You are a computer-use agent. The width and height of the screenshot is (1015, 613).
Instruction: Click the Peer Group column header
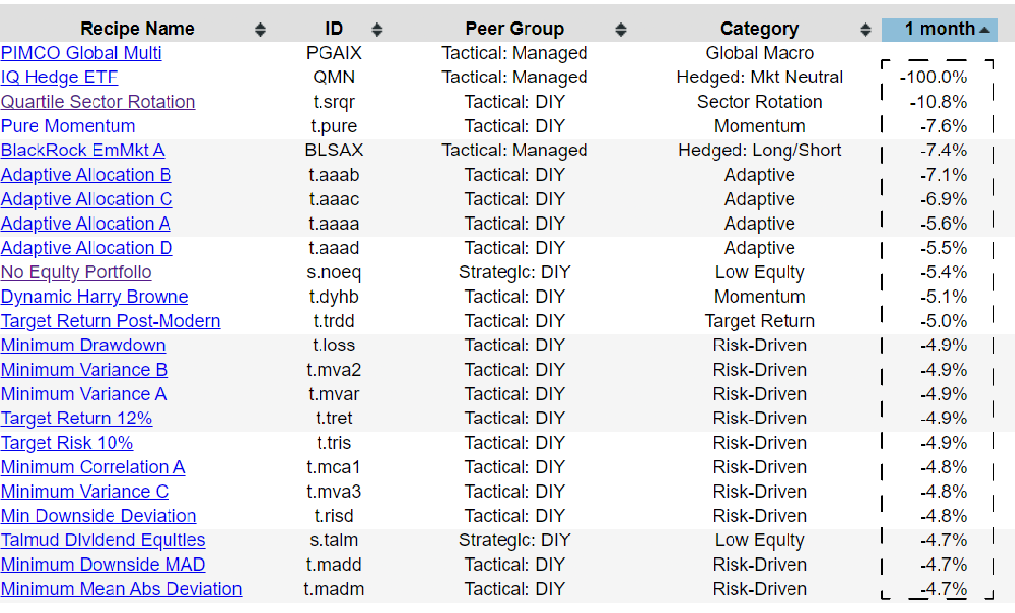tap(514, 29)
